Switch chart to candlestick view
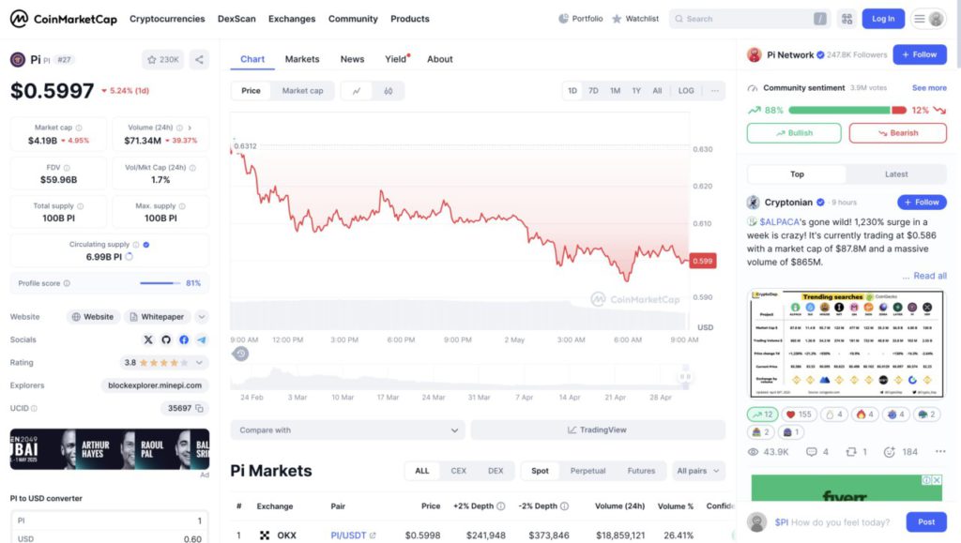 pyautogui.click(x=388, y=91)
